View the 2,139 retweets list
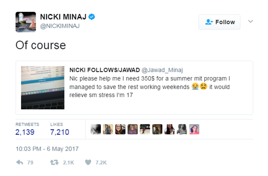The image size is (268, 176). [x=25, y=132]
